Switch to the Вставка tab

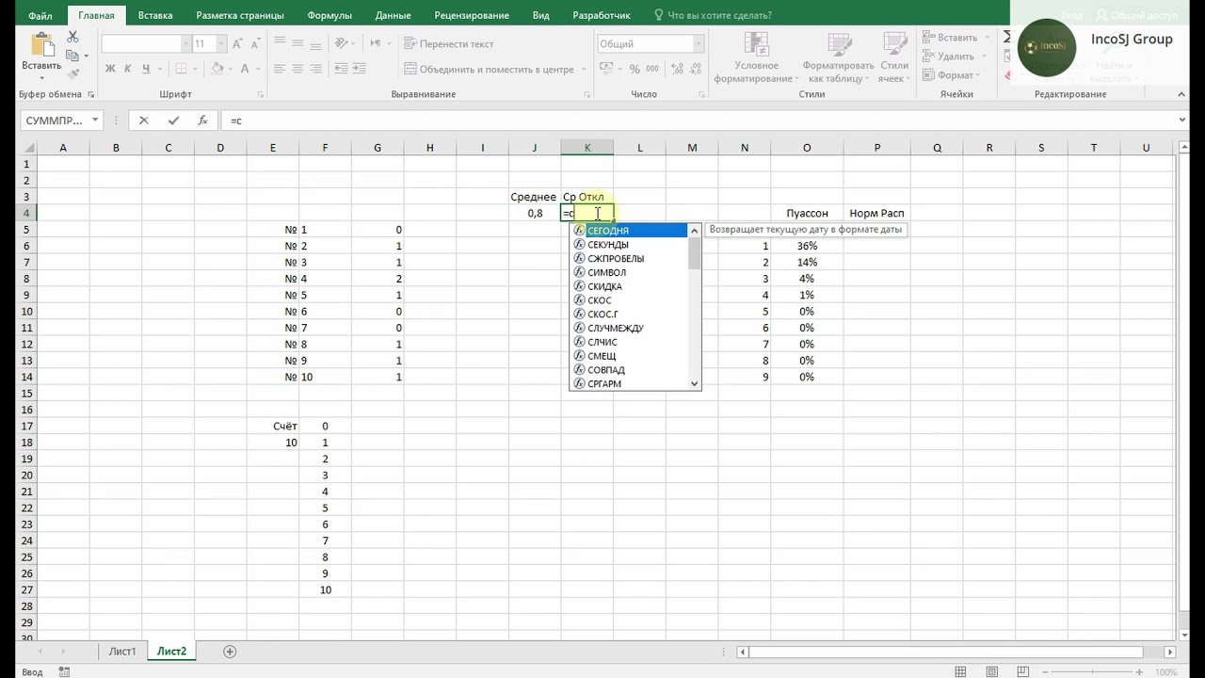pos(155,16)
